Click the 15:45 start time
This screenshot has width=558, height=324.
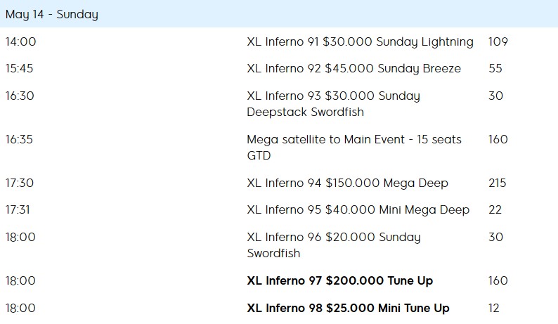(x=19, y=68)
